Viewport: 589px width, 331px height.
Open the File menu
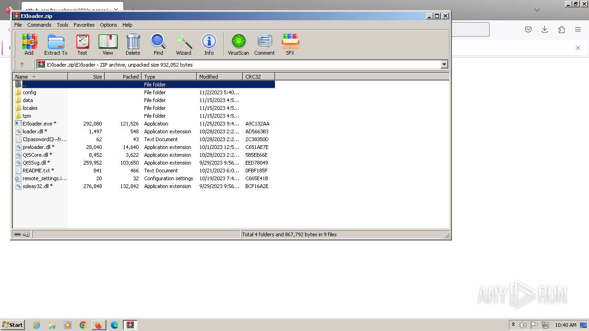(18, 25)
